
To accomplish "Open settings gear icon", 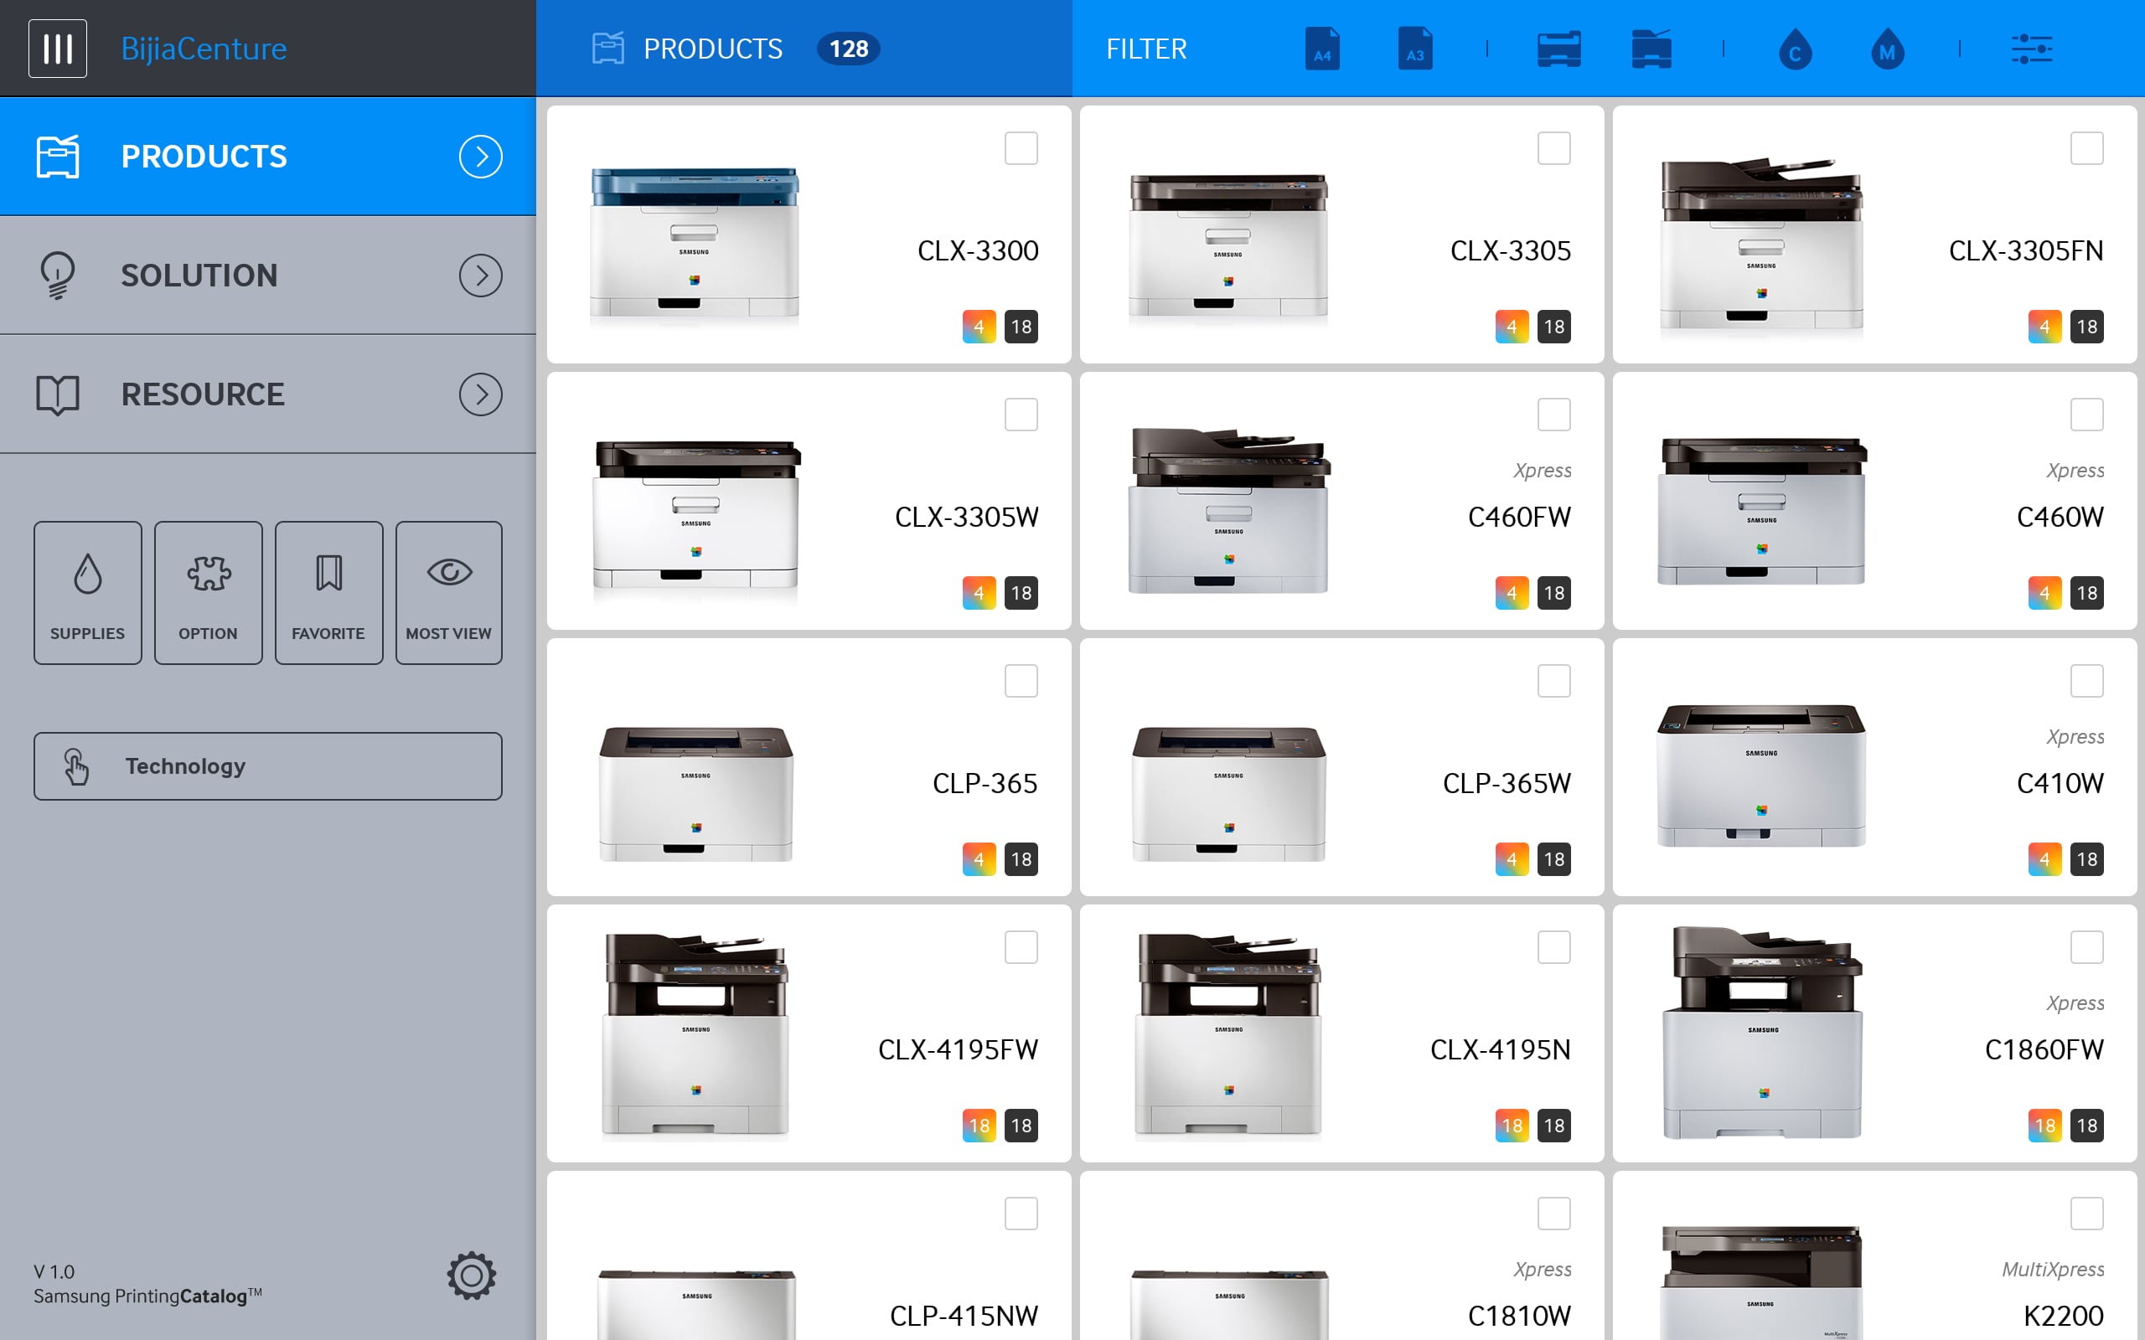I will 472,1276.
